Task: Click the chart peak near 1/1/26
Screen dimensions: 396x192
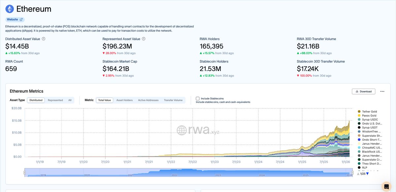Action: pyautogui.click(x=349, y=121)
